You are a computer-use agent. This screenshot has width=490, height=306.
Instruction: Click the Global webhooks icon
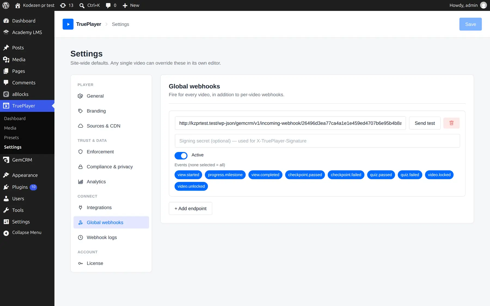click(80, 222)
